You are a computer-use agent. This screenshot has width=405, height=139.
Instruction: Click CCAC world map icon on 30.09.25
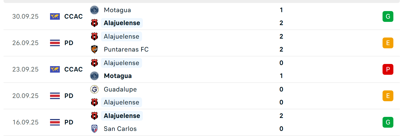pos(55,16)
